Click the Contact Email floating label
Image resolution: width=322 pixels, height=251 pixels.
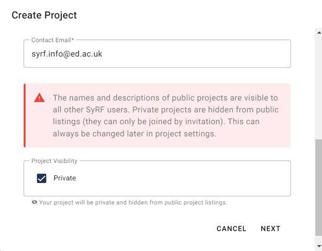click(53, 40)
